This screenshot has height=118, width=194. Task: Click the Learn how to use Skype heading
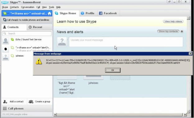pos(76,22)
